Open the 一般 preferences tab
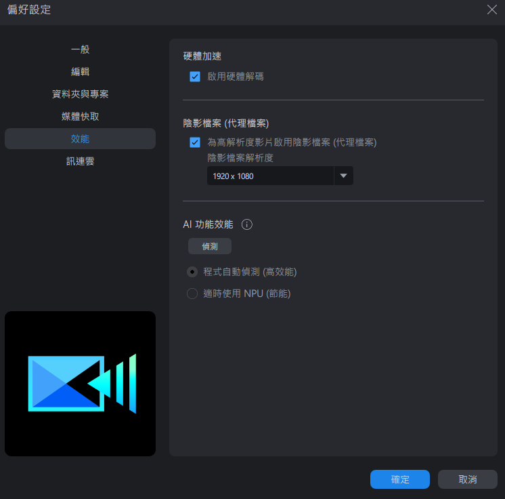This screenshot has height=499, width=505. [80, 49]
